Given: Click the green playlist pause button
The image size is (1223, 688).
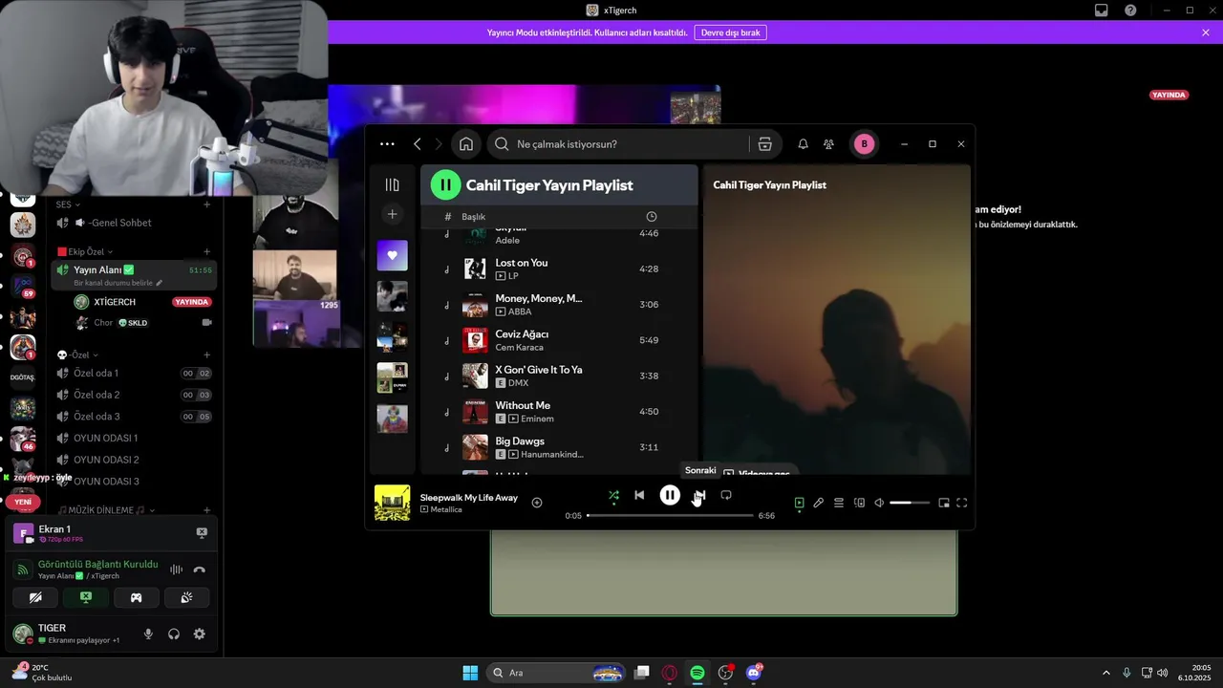Looking at the screenshot, I should point(445,184).
